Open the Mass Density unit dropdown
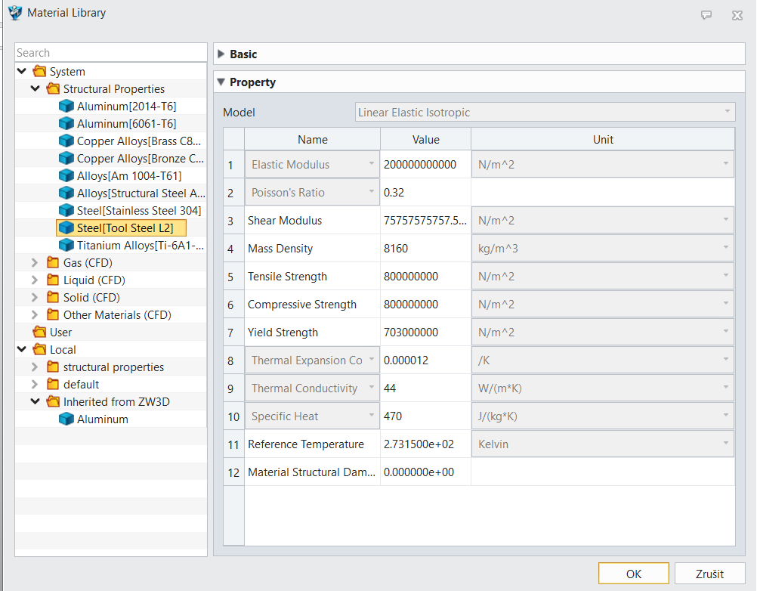Image resolution: width=757 pixels, height=591 pixels. [x=603, y=248]
